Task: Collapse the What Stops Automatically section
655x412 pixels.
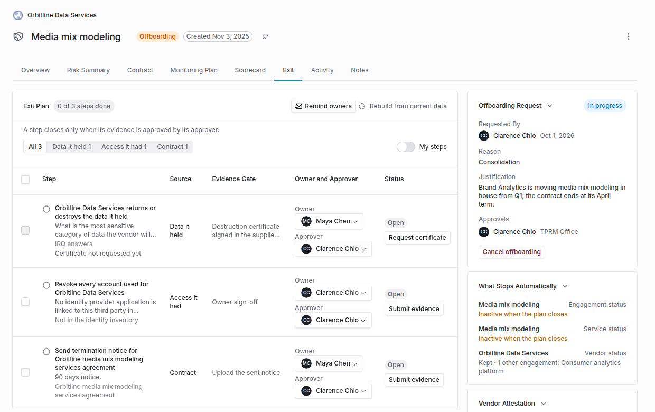Action: (565, 286)
